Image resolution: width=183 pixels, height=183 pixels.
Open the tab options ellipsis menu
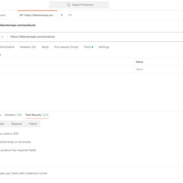tap(70, 15)
